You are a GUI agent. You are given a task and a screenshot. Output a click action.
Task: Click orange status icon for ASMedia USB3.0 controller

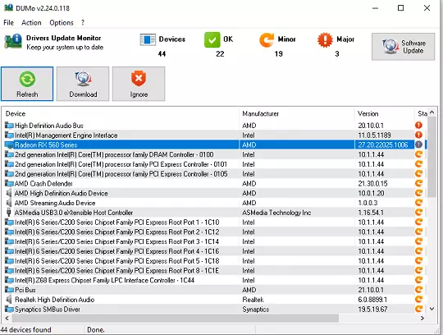[x=418, y=213]
